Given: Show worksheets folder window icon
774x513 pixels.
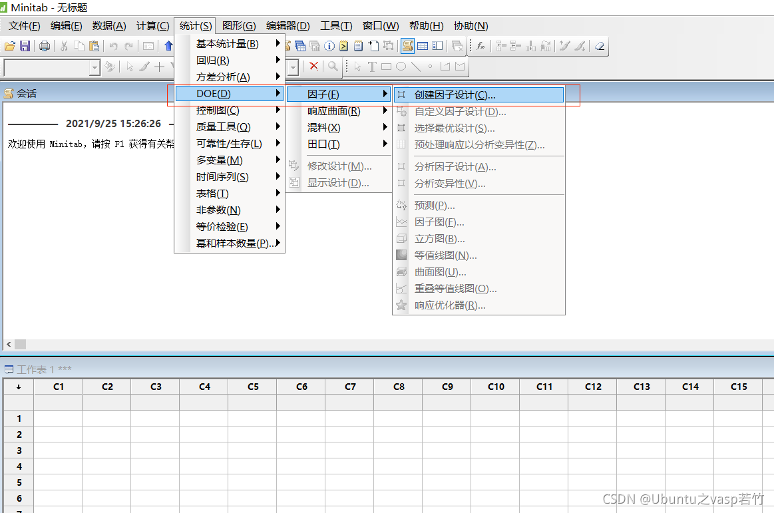Looking at the screenshot, I should [300, 46].
